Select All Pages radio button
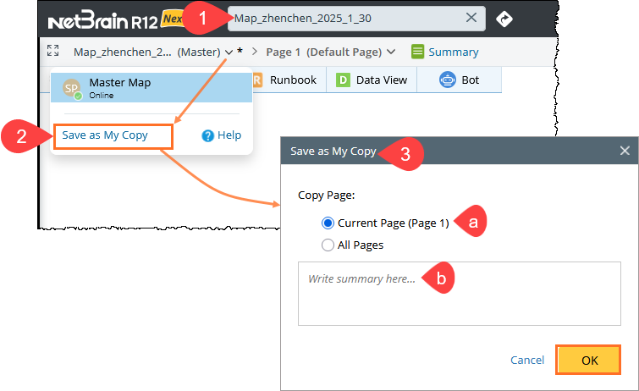The width and height of the screenshot is (639, 391). [328, 245]
